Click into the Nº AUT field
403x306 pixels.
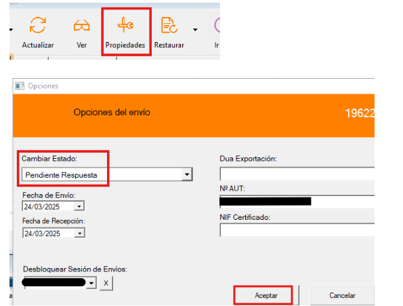297,202
